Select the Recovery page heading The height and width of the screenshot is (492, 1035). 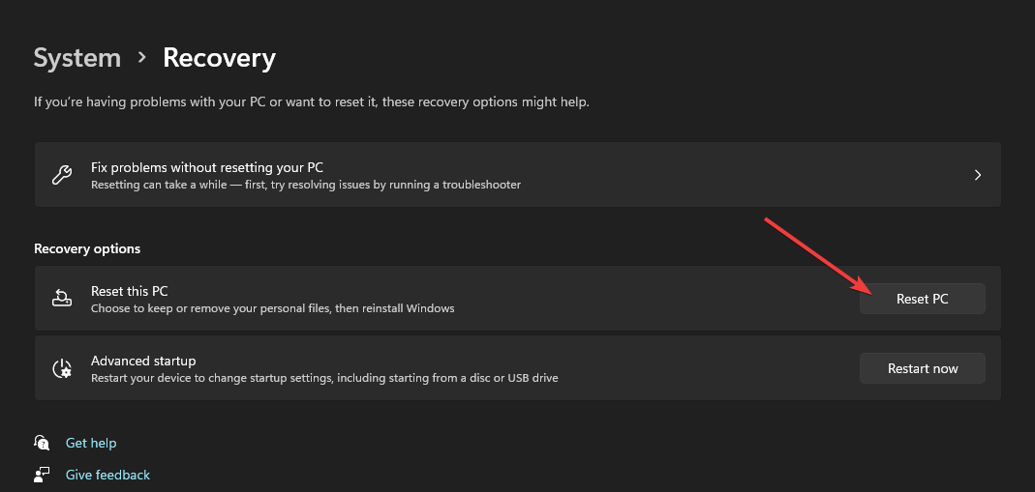coord(219,58)
